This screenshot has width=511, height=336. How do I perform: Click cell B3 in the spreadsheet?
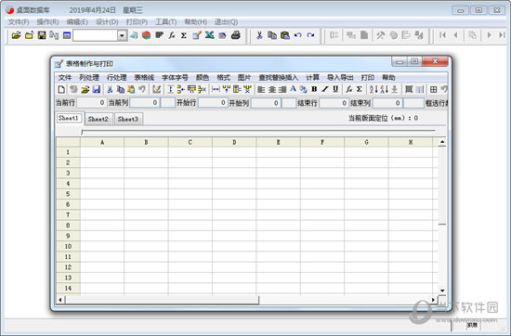pyautogui.click(x=146, y=173)
